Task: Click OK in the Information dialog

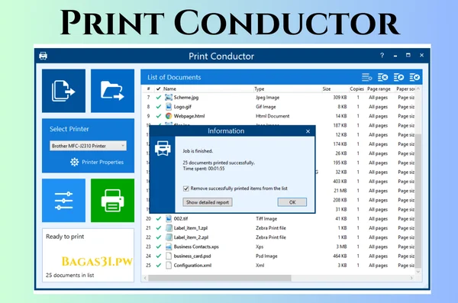Action: [292, 202]
